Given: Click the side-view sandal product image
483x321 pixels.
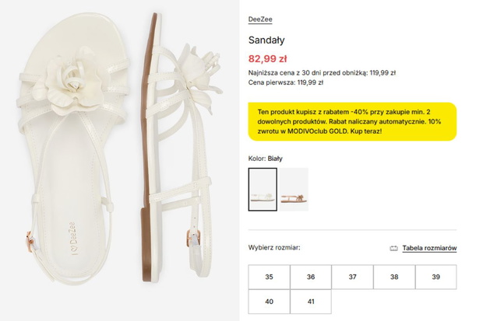Looking at the screenshot, I should pos(182,148).
